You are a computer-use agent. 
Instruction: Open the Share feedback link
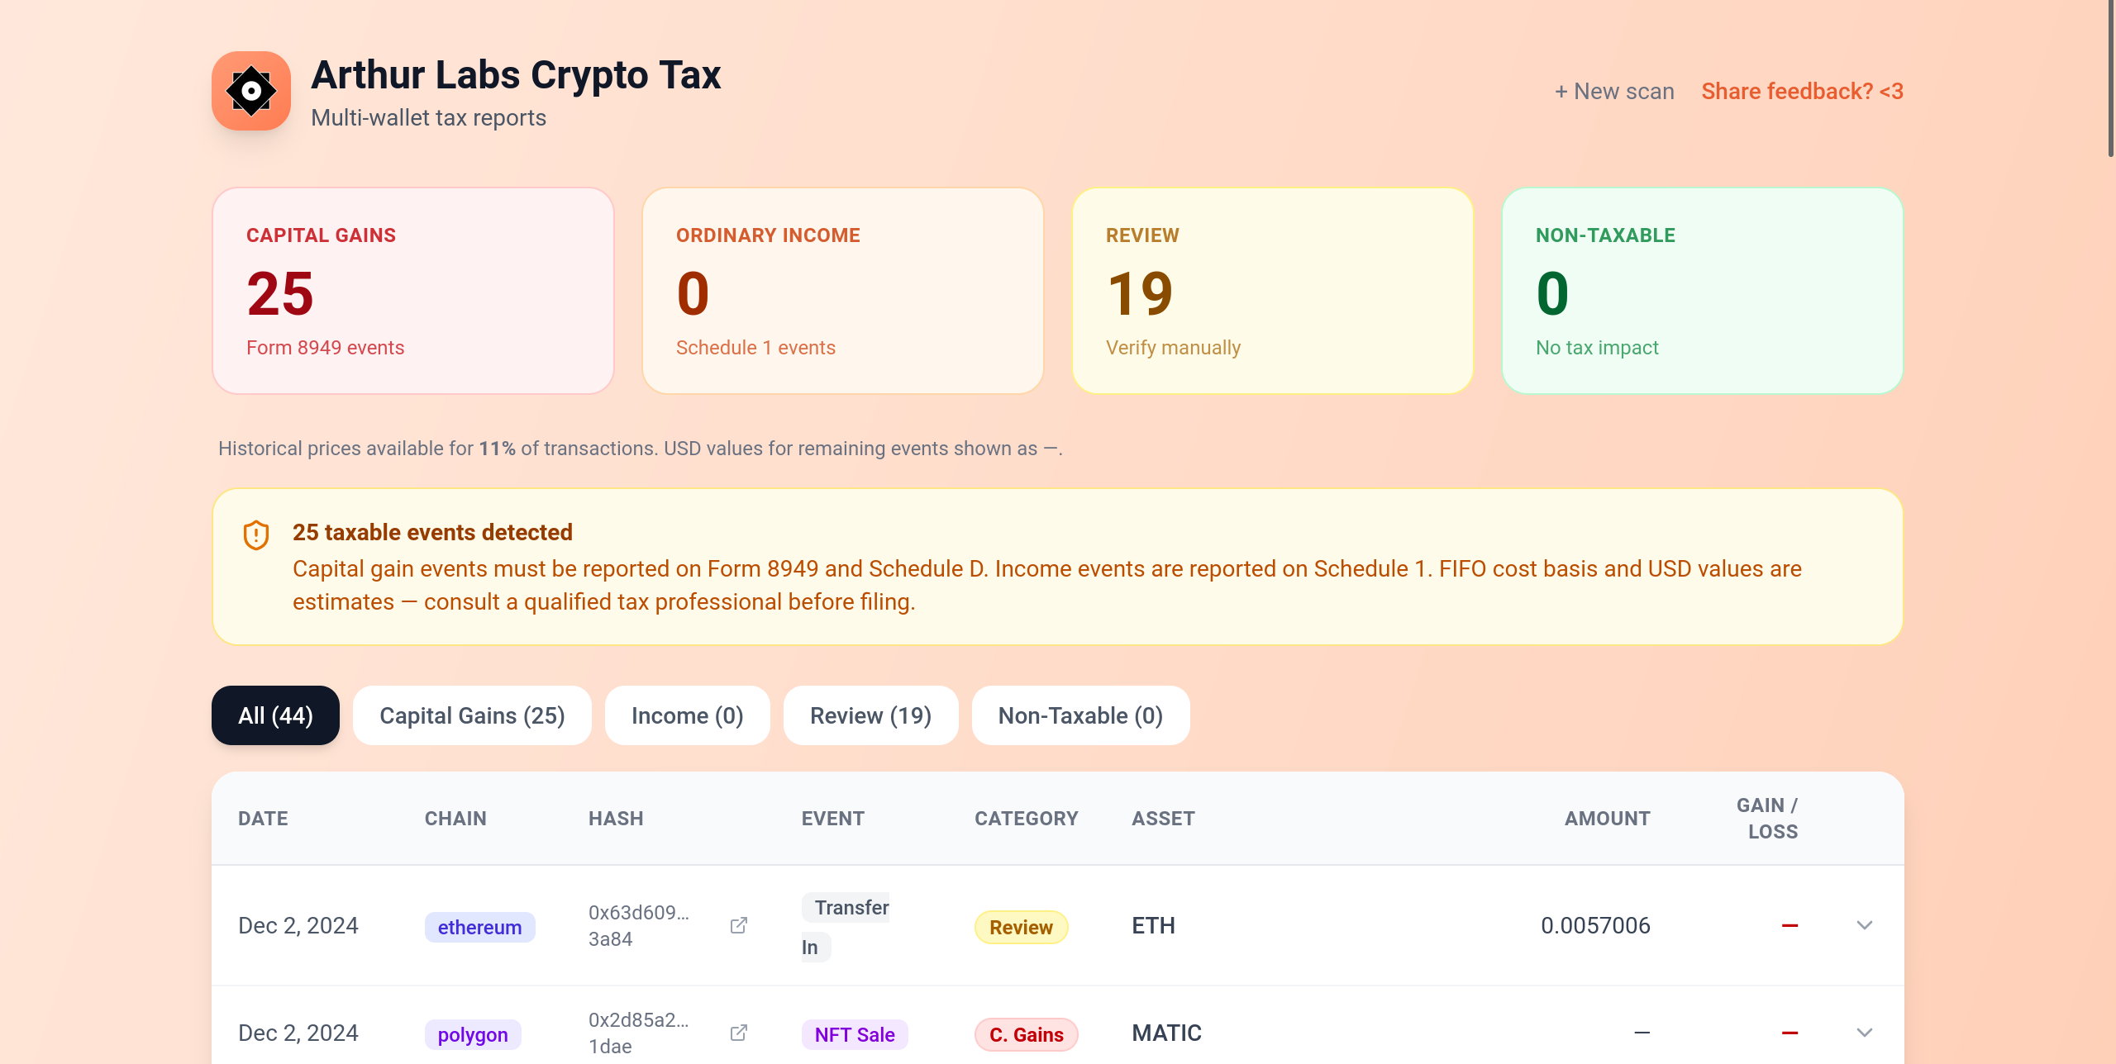1802,91
